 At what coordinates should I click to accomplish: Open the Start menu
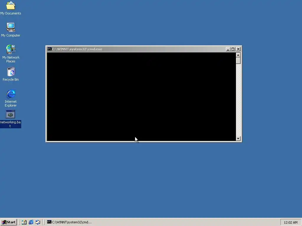9,222
